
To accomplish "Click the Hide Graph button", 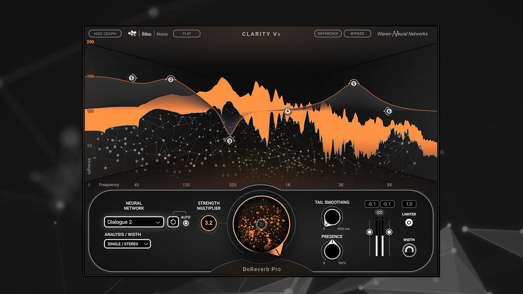I will pos(105,33).
